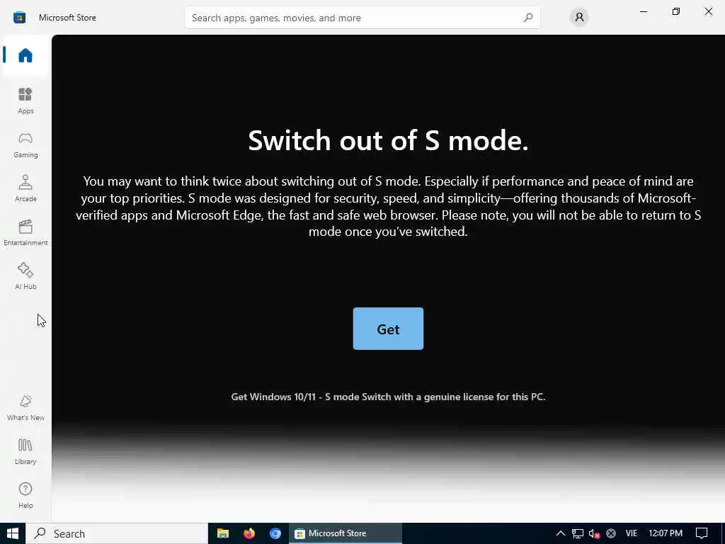Open the Home section in the sidebar
The width and height of the screenshot is (725, 544).
coord(25,55)
